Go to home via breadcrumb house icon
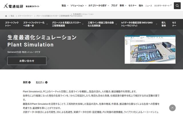The height and width of the screenshot is (114, 183). click(6, 16)
